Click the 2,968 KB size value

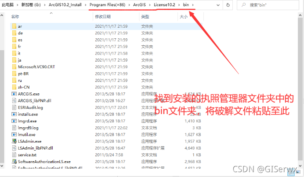193,162
